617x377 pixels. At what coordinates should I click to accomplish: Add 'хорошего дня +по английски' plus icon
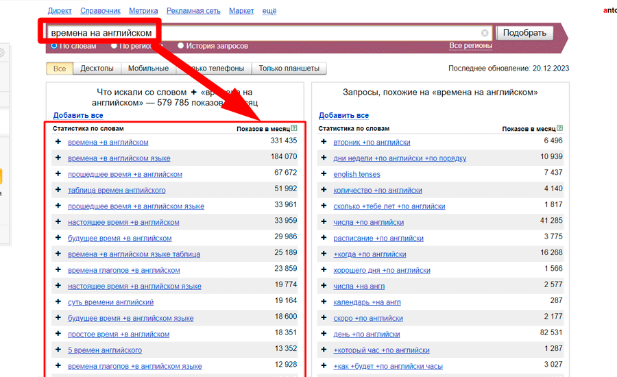point(324,269)
